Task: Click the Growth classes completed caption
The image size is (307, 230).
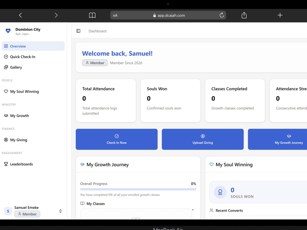Action: click(x=233, y=108)
